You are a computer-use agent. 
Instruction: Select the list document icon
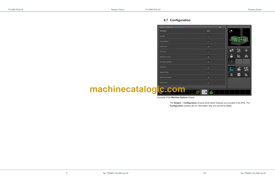tap(239, 75)
